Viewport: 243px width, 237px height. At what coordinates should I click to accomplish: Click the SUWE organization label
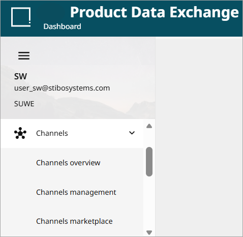point(24,104)
